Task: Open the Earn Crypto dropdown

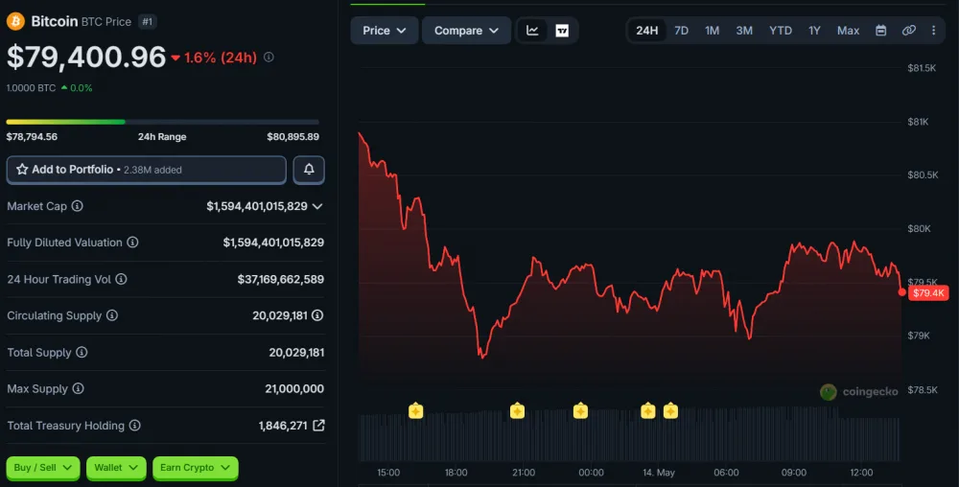Action: point(195,468)
